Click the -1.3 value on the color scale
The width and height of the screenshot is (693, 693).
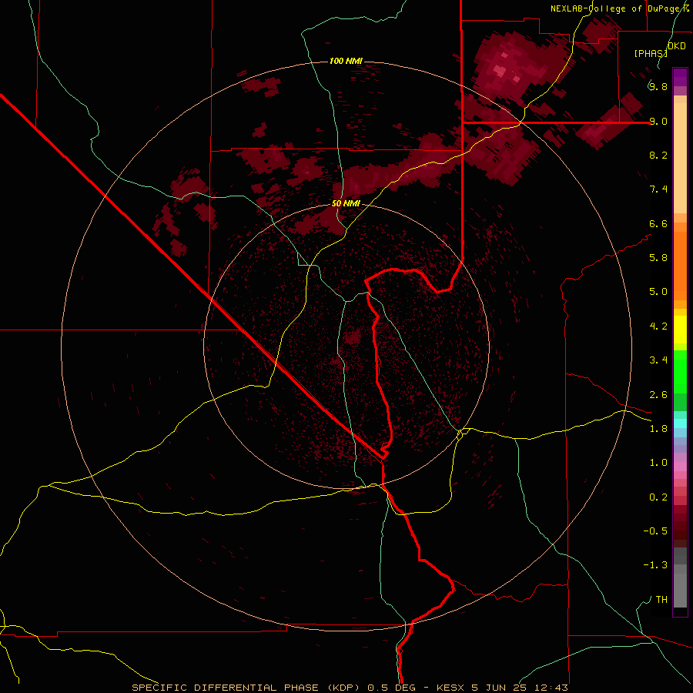click(655, 565)
